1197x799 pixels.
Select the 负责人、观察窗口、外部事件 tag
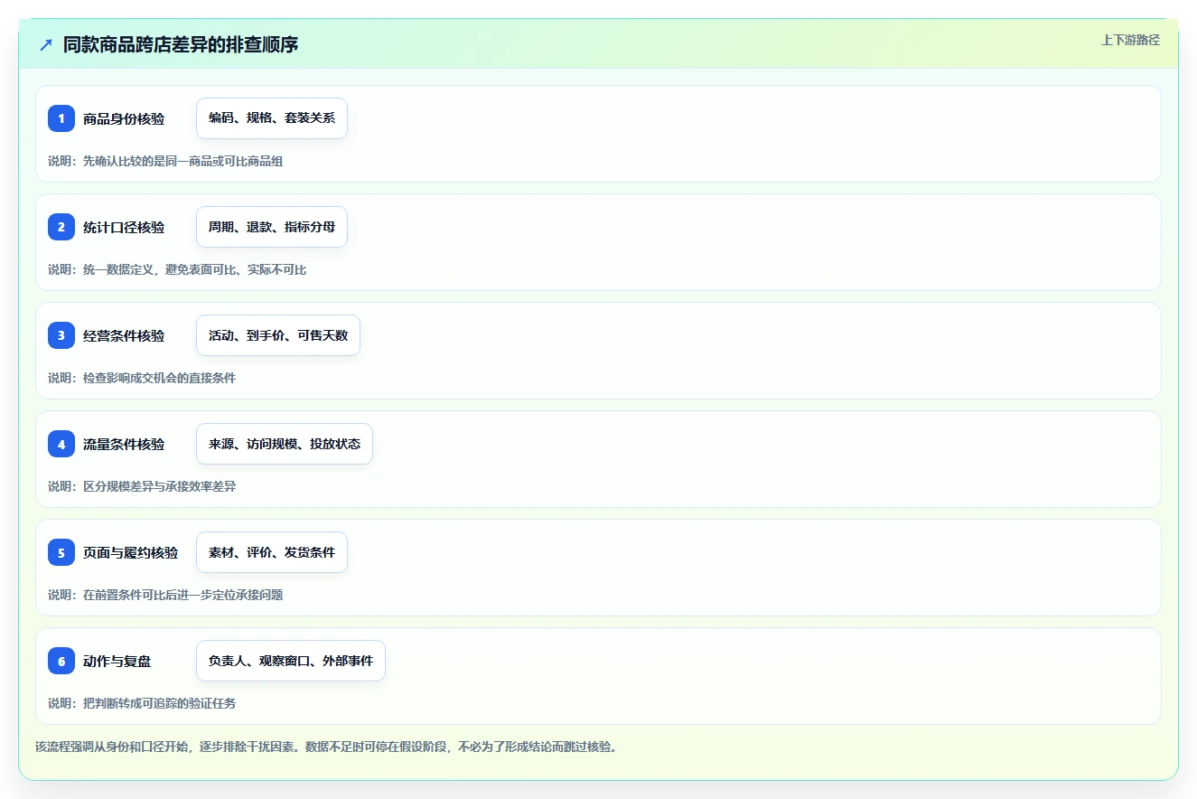click(291, 661)
